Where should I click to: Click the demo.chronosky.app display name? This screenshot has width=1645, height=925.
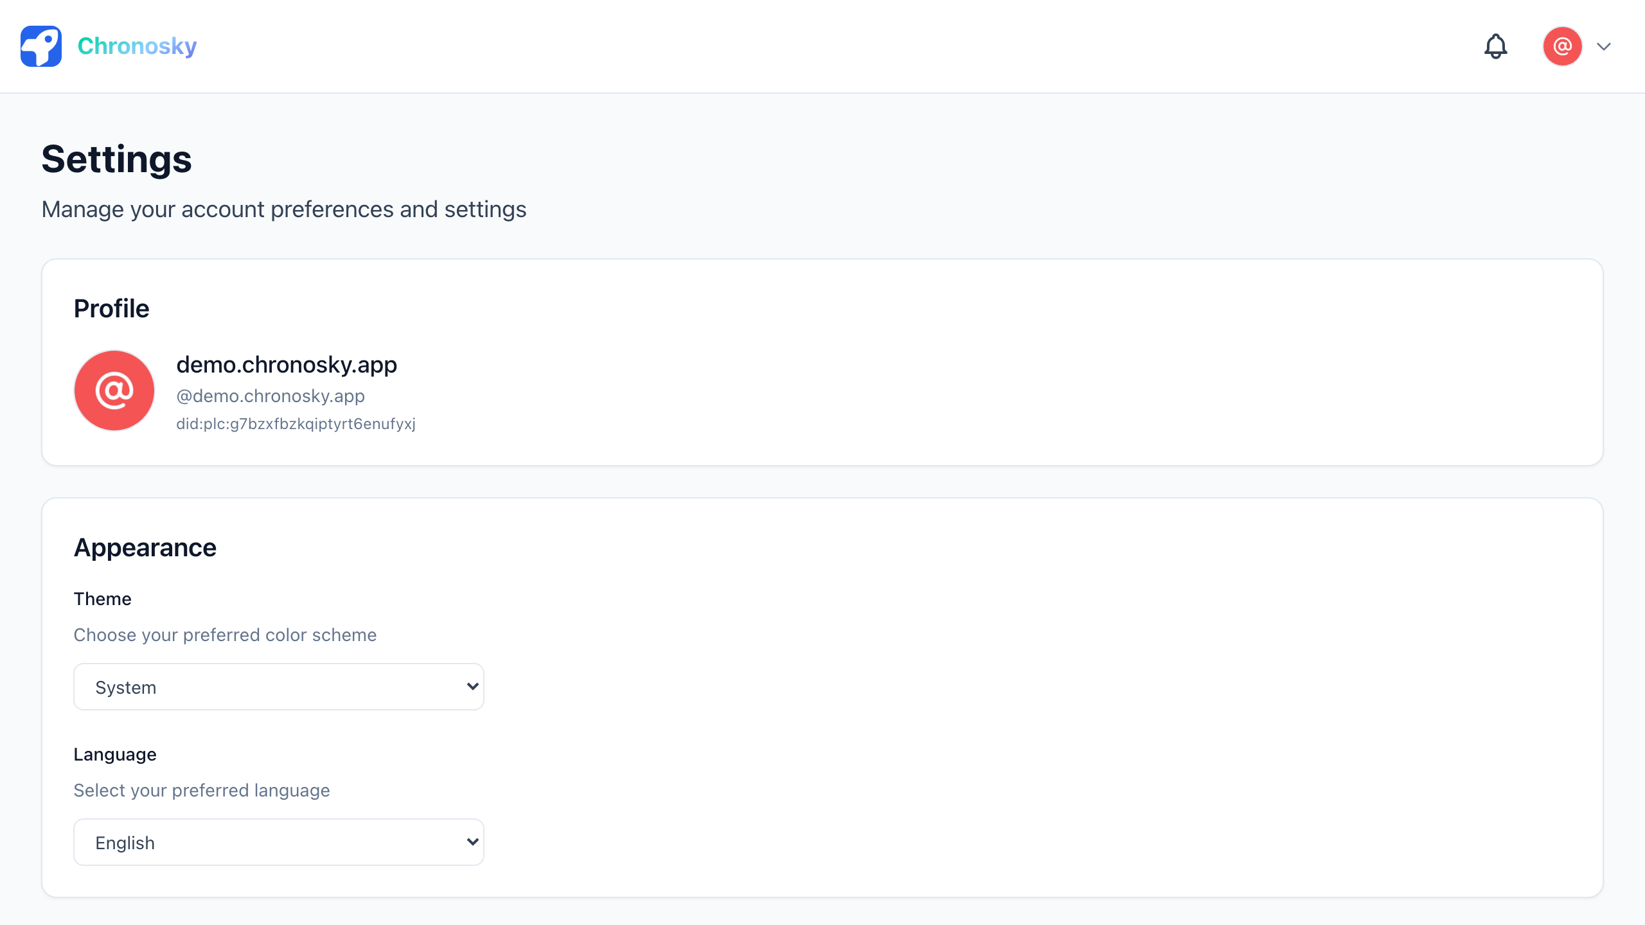pyautogui.click(x=287, y=365)
